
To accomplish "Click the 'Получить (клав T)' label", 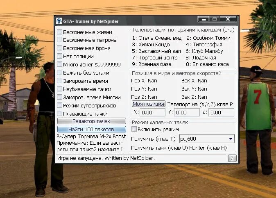I will pos(153,139).
